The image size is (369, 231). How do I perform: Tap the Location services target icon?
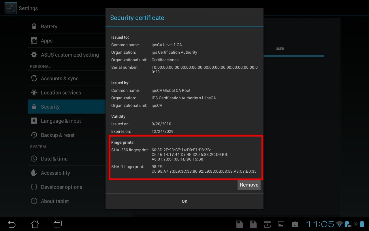[x=34, y=92]
